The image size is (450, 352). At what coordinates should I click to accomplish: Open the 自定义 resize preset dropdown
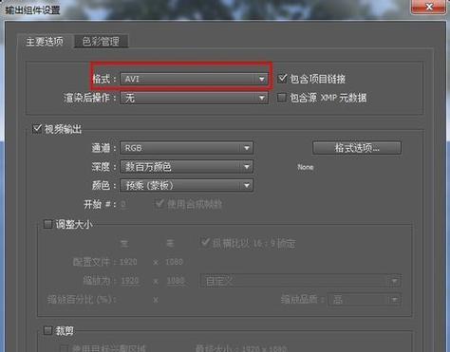[x=301, y=281]
